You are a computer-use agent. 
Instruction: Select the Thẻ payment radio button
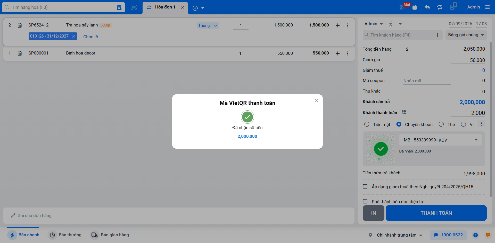[x=441, y=124]
